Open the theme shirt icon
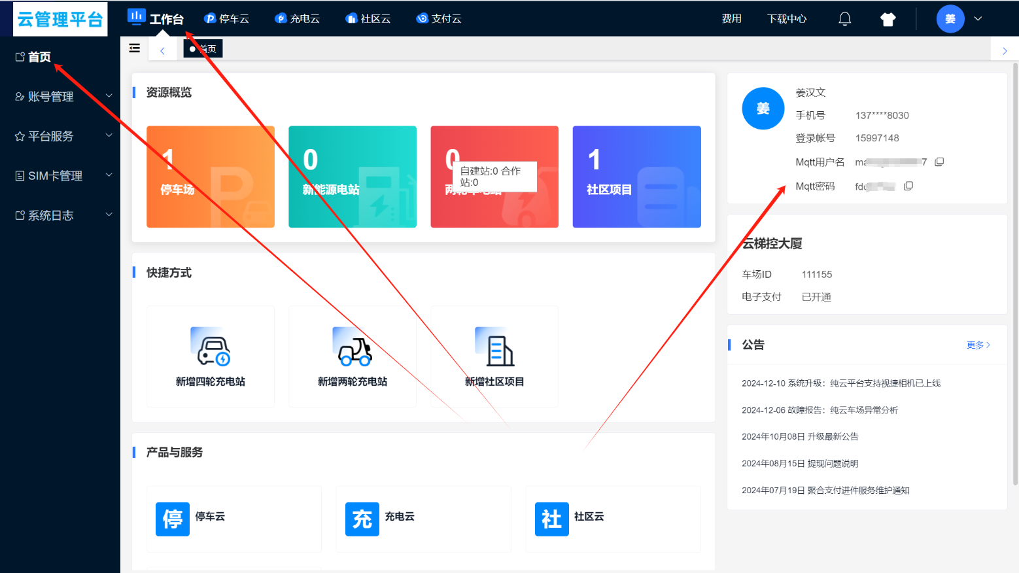The image size is (1019, 573). 888,20
